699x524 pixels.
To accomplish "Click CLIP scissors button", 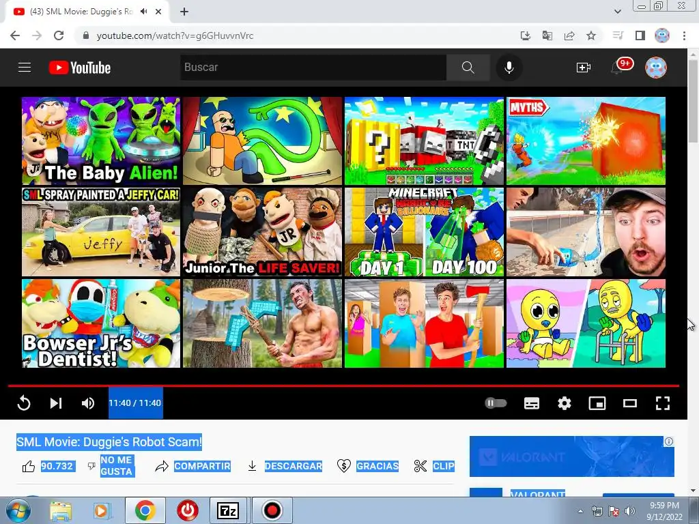I will pyautogui.click(x=434, y=466).
